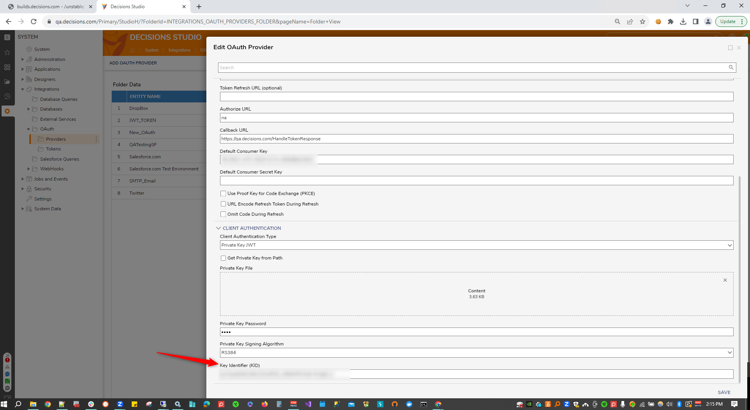Click the zoom magnifier icon in address bar
This screenshot has width=750, height=410.
coord(618,21)
